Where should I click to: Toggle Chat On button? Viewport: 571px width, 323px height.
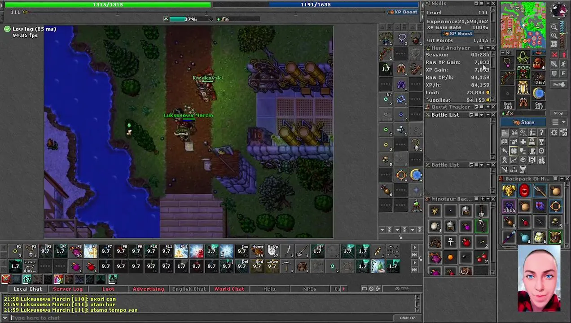pyautogui.click(x=408, y=318)
